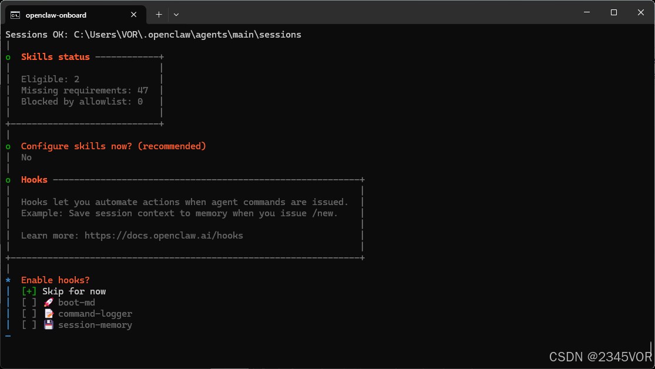Toggle the Skip for now checkbox
This screenshot has height=369, width=655.
coord(29,291)
